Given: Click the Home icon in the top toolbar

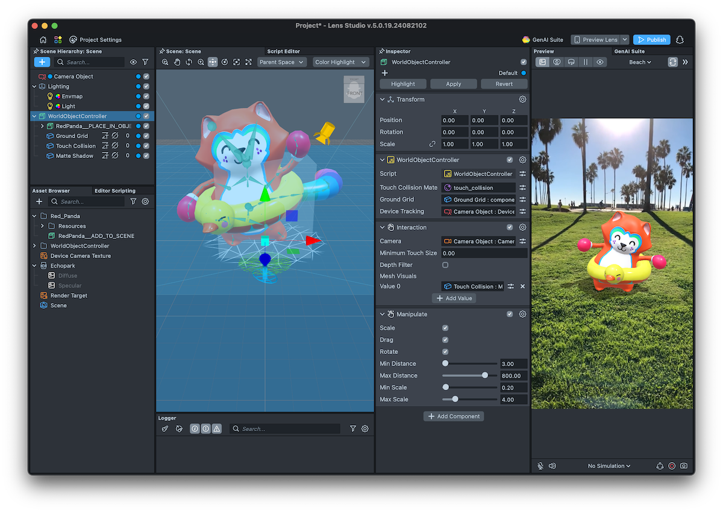Looking at the screenshot, I should pos(43,40).
